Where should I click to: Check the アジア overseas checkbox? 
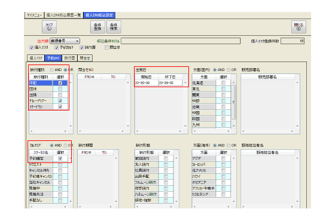[x=223, y=158]
